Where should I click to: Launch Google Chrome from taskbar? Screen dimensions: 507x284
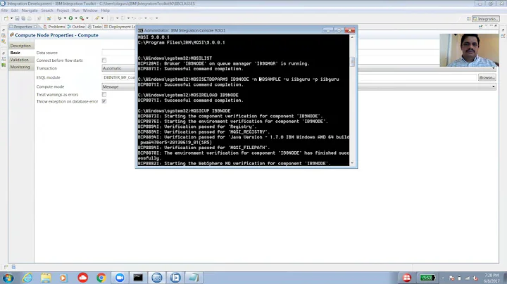pos(101,278)
